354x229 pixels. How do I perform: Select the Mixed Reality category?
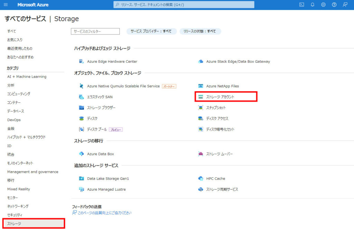pyautogui.click(x=19, y=189)
